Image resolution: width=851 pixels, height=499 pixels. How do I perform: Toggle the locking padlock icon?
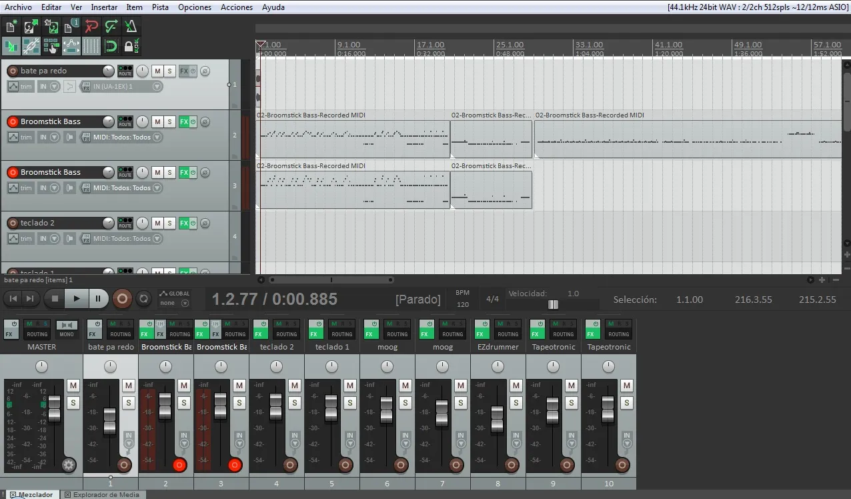(131, 46)
